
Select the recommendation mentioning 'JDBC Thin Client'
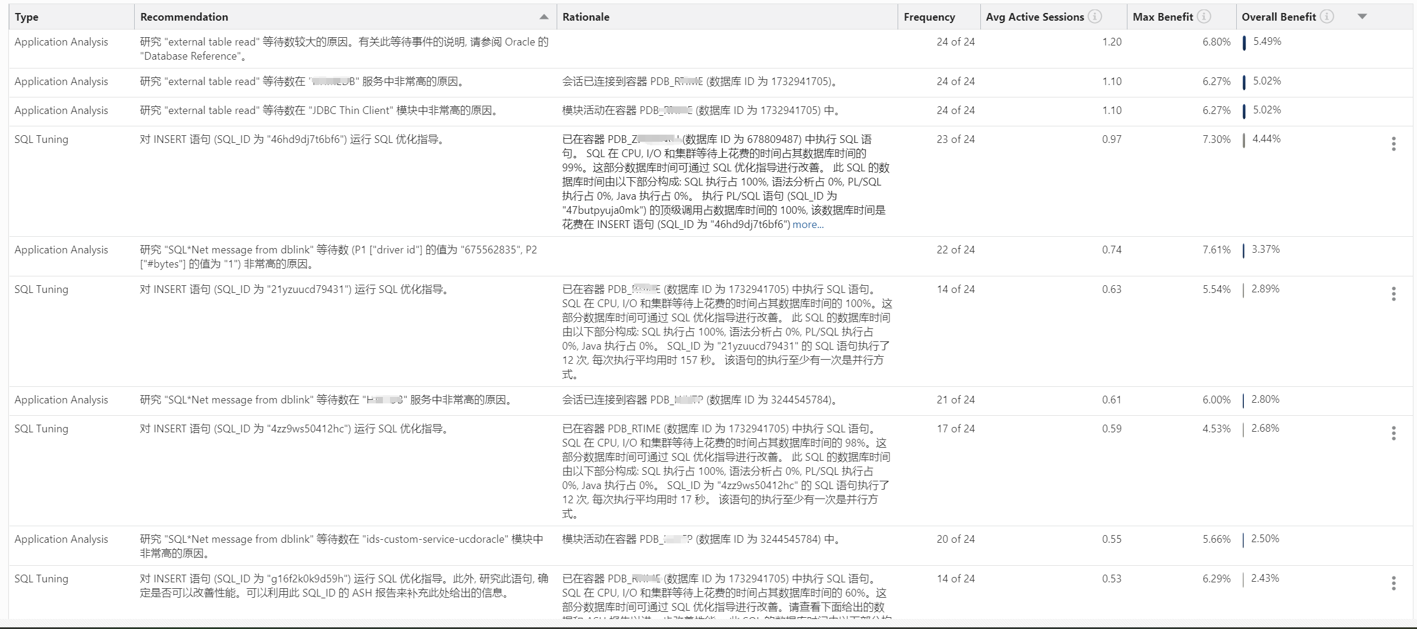[320, 110]
